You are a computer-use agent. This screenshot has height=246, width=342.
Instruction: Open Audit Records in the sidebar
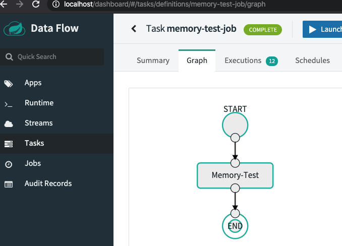tap(48, 183)
